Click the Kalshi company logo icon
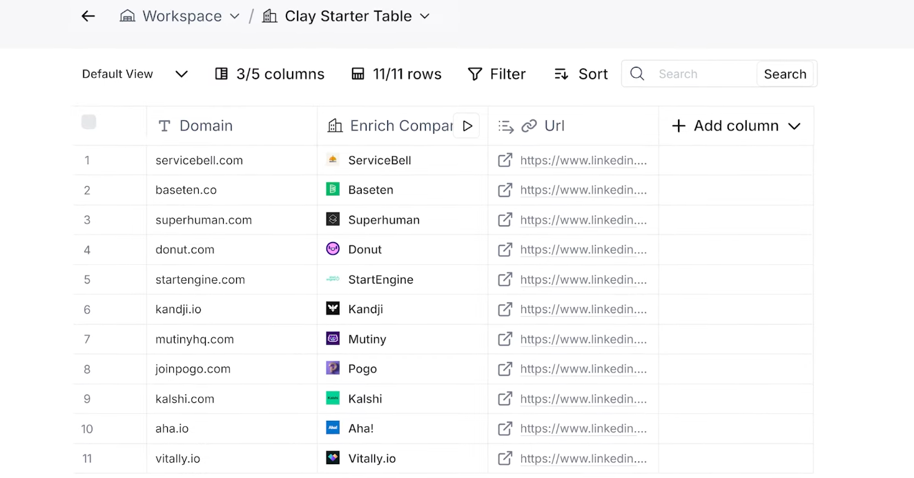The image size is (914, 478). (x=333, y=398)
